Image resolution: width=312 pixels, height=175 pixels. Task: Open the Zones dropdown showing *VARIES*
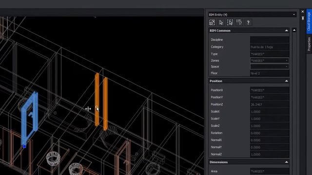pyautogui.click(x=270, y=60)
